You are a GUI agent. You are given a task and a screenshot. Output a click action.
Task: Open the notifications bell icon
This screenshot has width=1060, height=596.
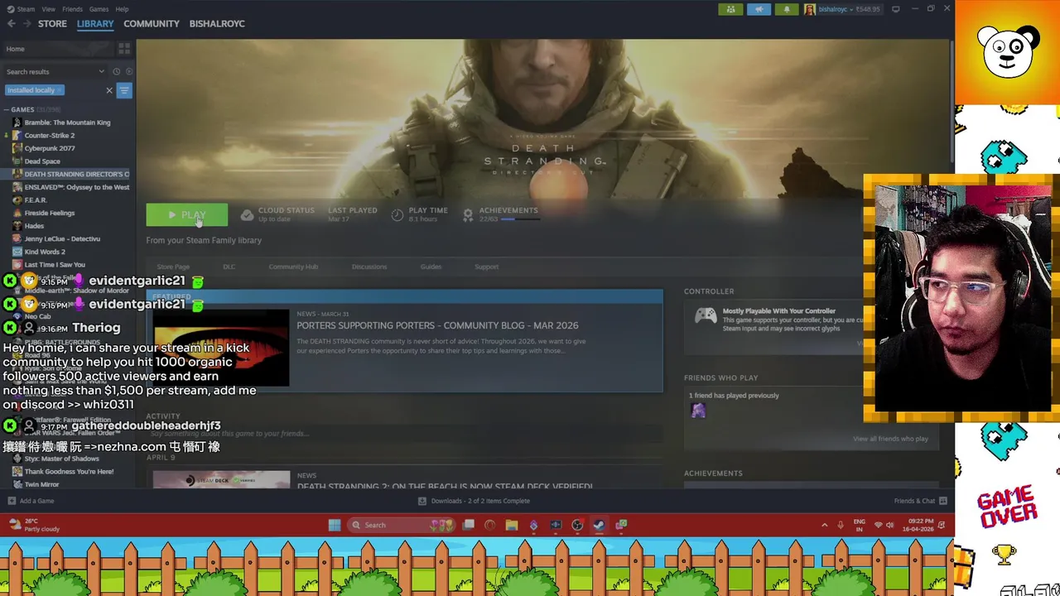[x=787, y=9]
